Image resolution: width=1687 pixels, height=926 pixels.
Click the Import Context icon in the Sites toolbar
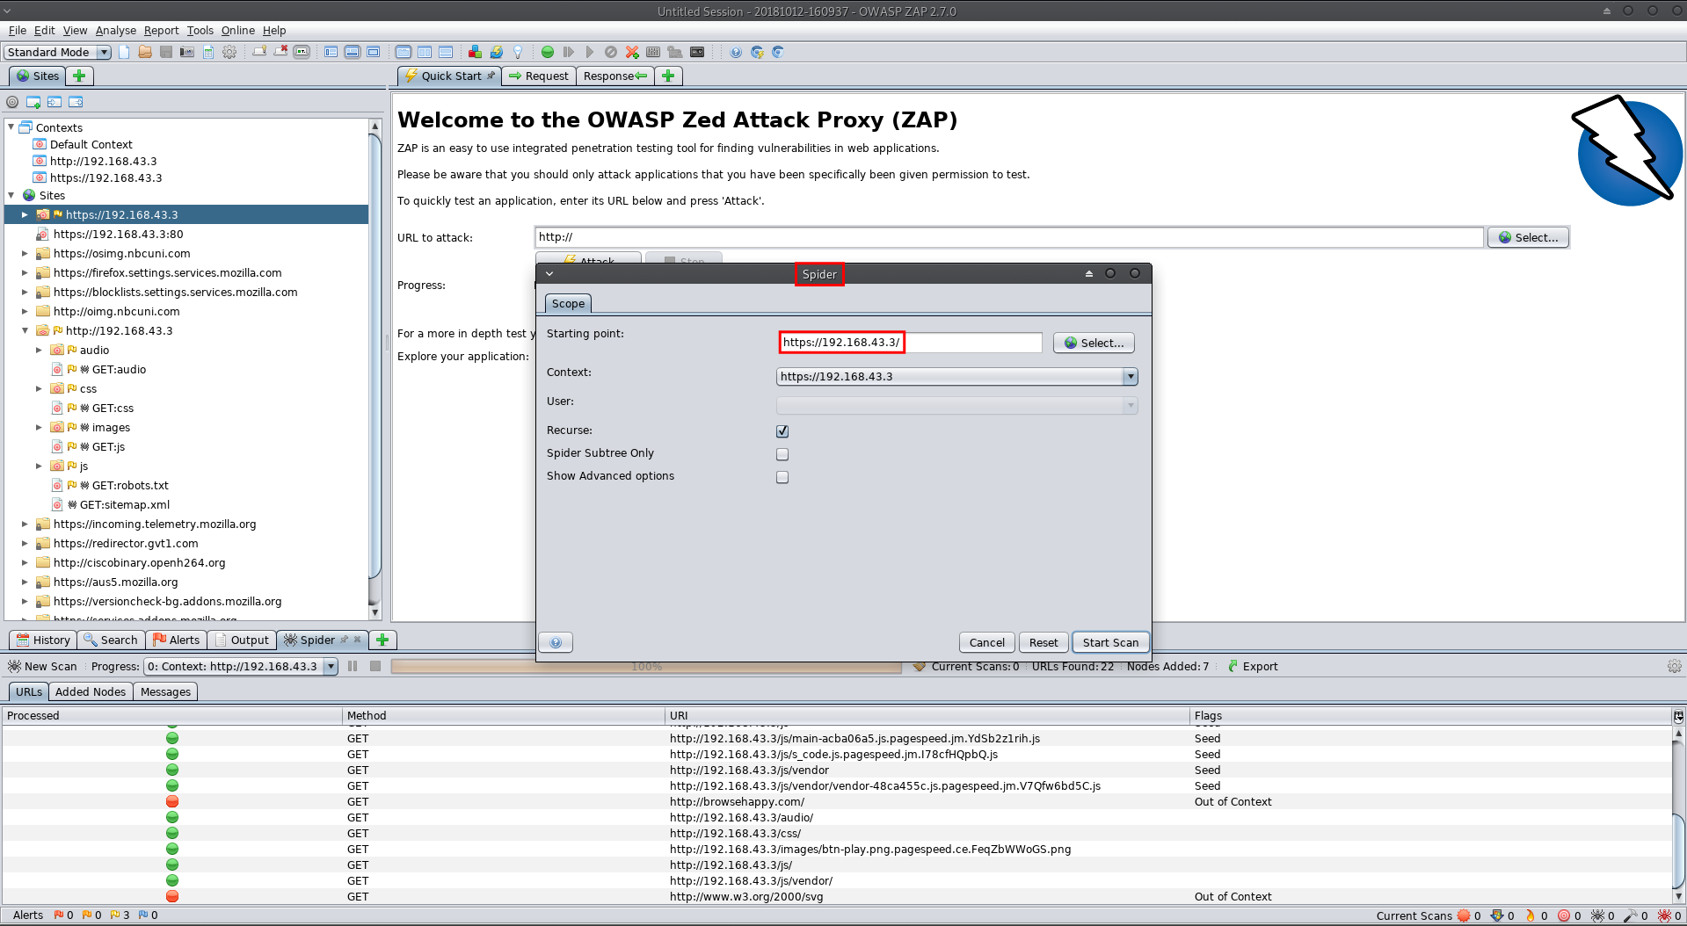point(55,102)
